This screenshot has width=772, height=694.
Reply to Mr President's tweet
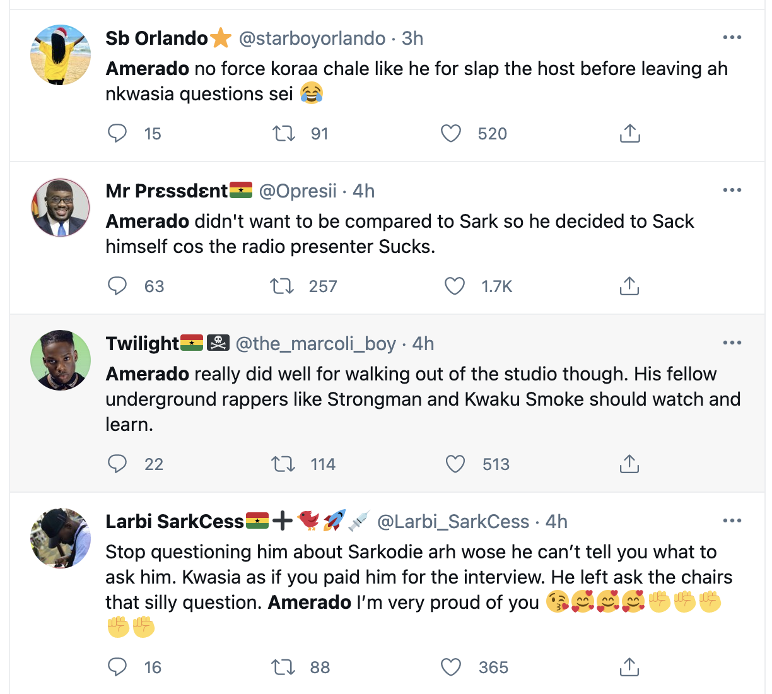pyautogui.click(x=117, y=286)
